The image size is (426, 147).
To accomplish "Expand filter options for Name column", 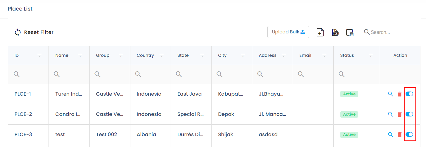I will click(80, 55).
